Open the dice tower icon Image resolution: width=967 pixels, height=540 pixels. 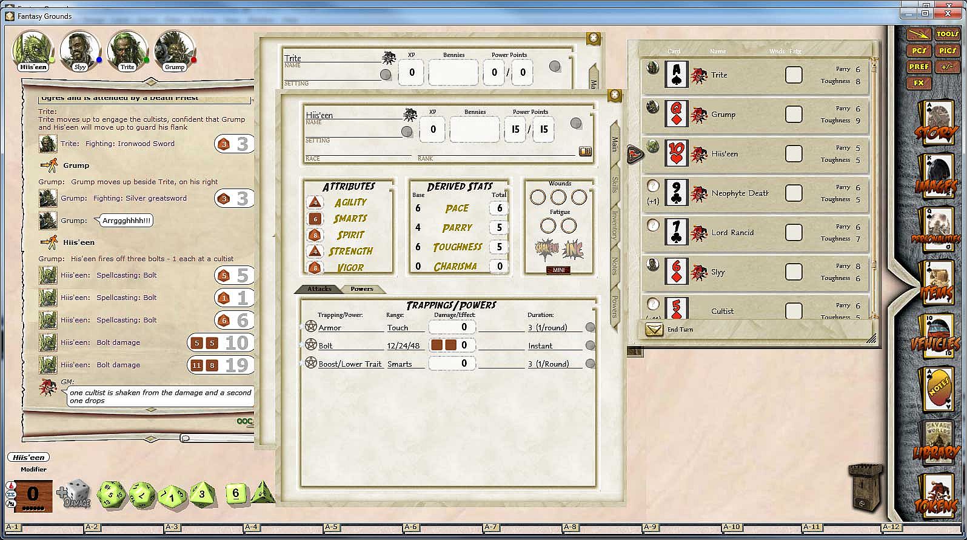tap(865, 488)
